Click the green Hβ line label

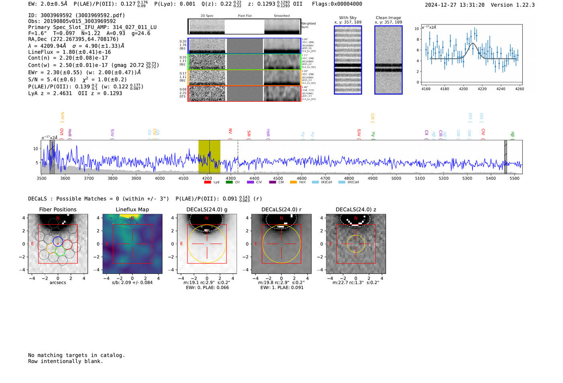tap(512, 135)
